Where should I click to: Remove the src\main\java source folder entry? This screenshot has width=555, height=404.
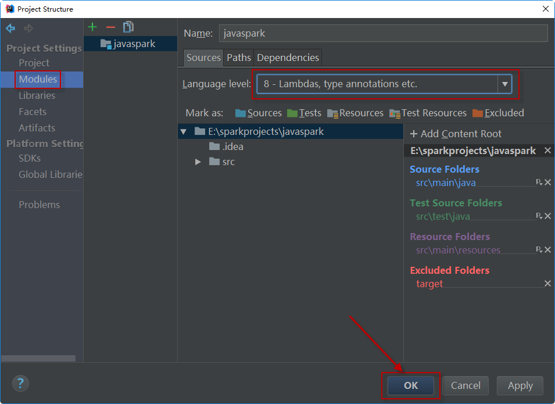(547, 183)
